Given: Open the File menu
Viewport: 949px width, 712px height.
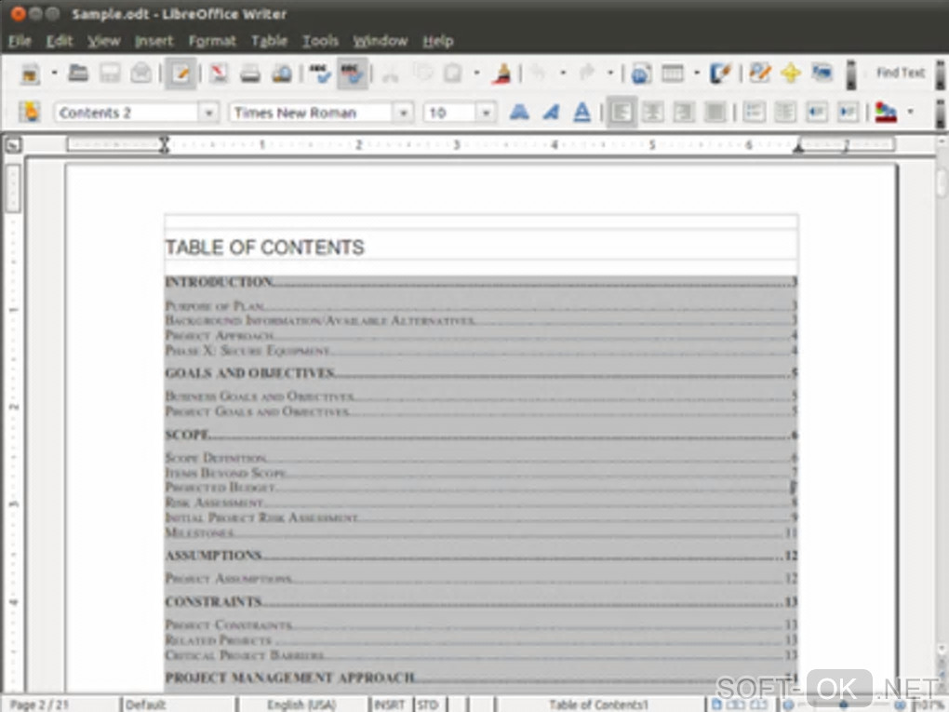Looking at the screenshot, I should 20,41.
